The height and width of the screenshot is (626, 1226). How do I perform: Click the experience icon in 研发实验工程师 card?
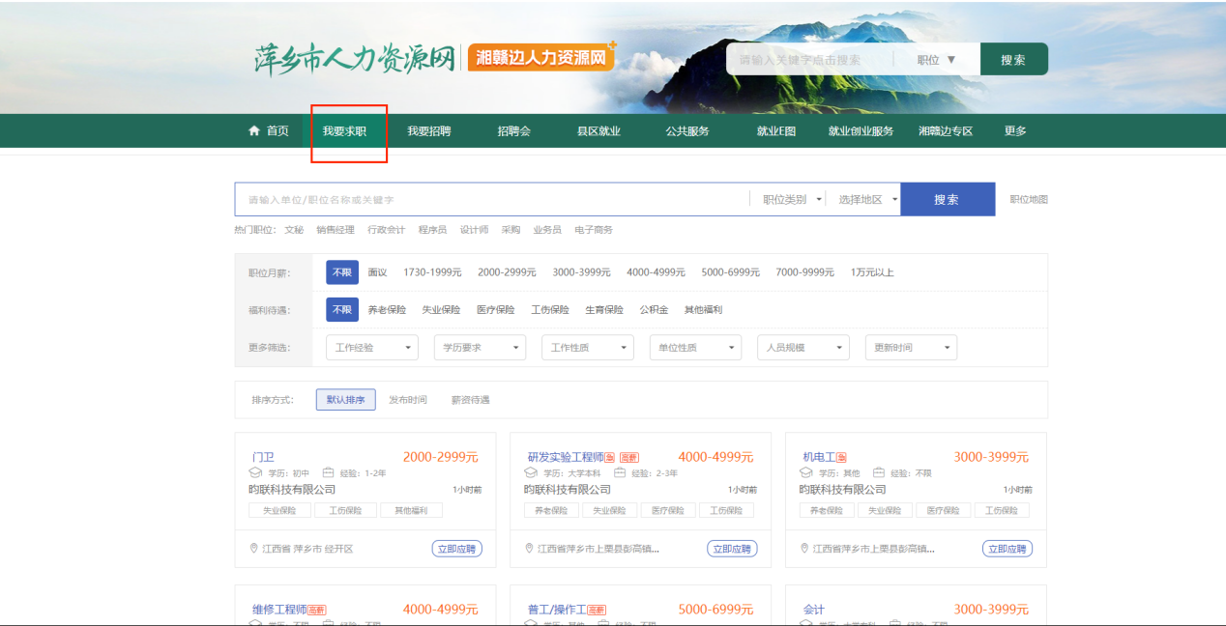point(619,473)
